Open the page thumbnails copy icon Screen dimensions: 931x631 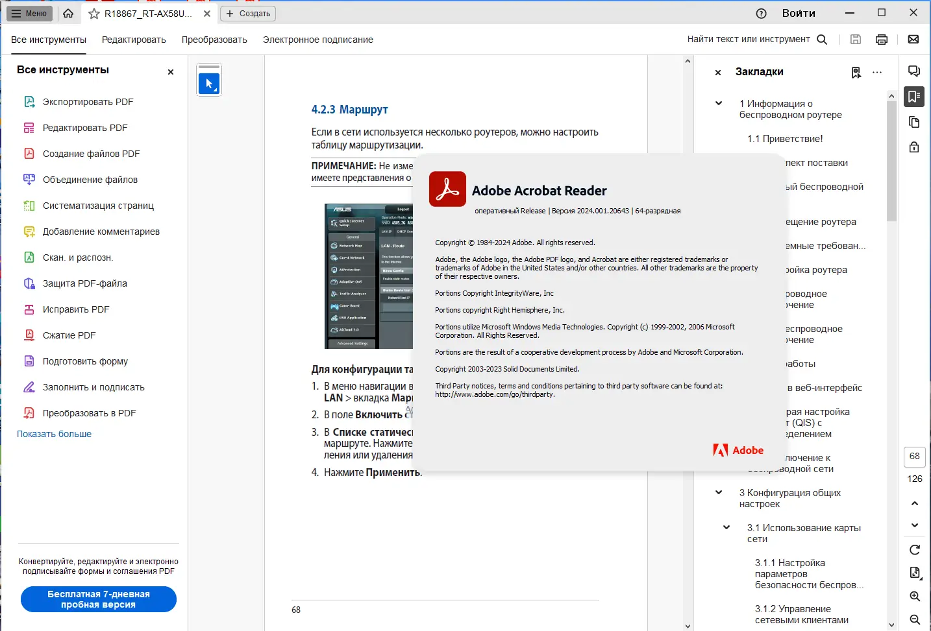coord(914,122)
